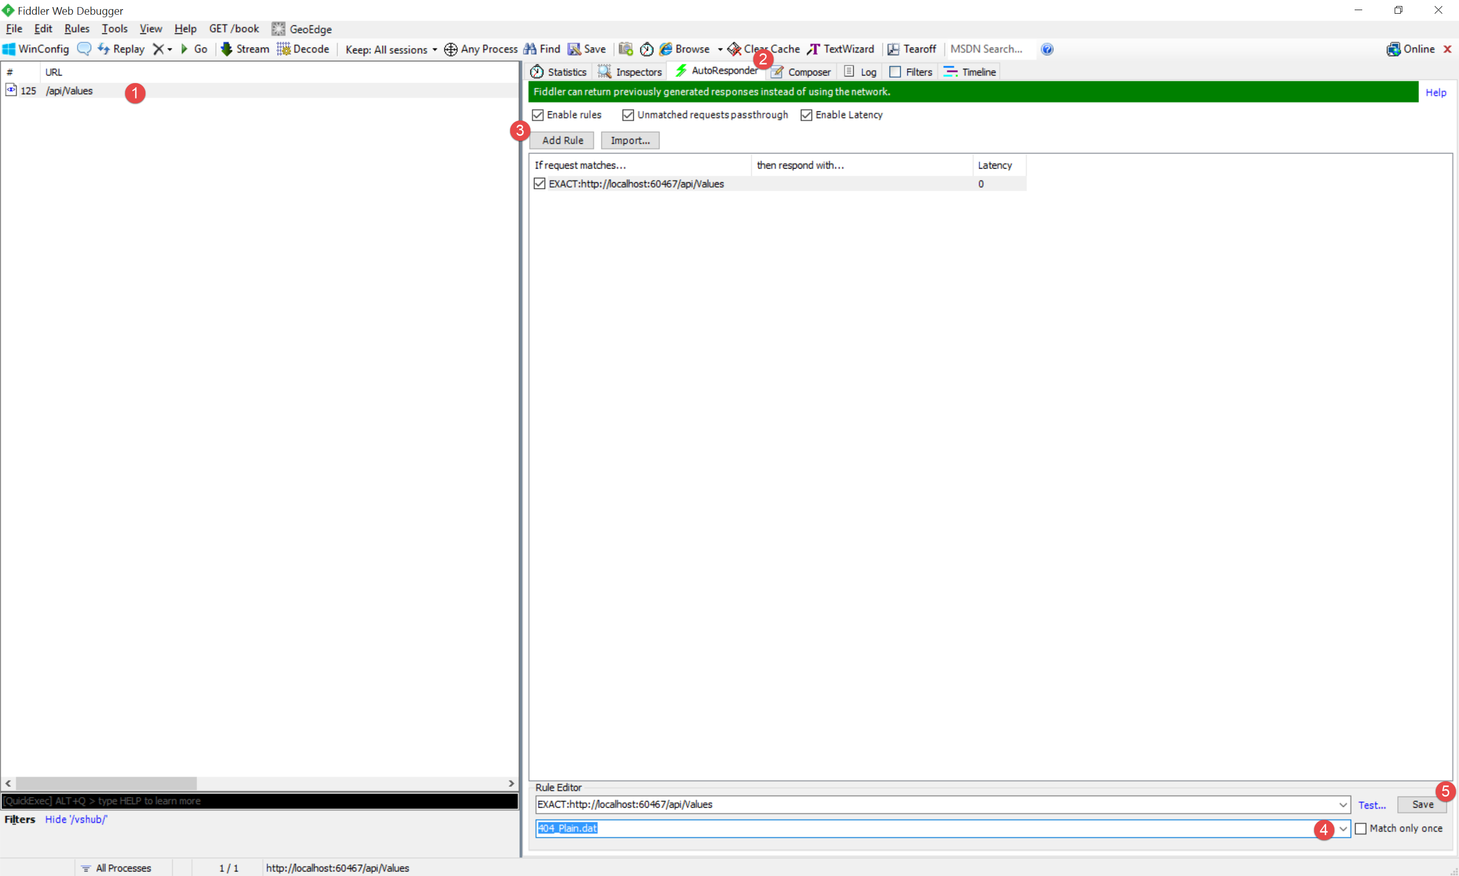1459x876 pixels.
Task: Open the Help menu
Action: (185, 28)
